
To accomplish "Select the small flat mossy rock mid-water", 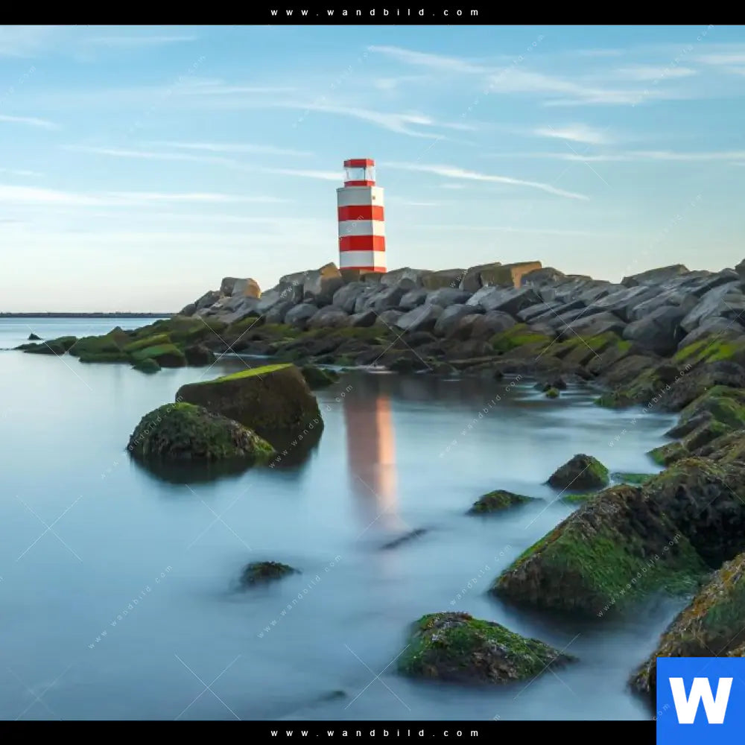I will pyautogui.click(x=498, y=501).
